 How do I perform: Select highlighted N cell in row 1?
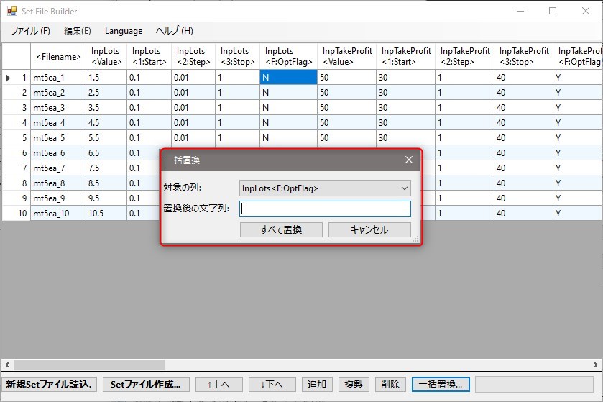(288, 78)
